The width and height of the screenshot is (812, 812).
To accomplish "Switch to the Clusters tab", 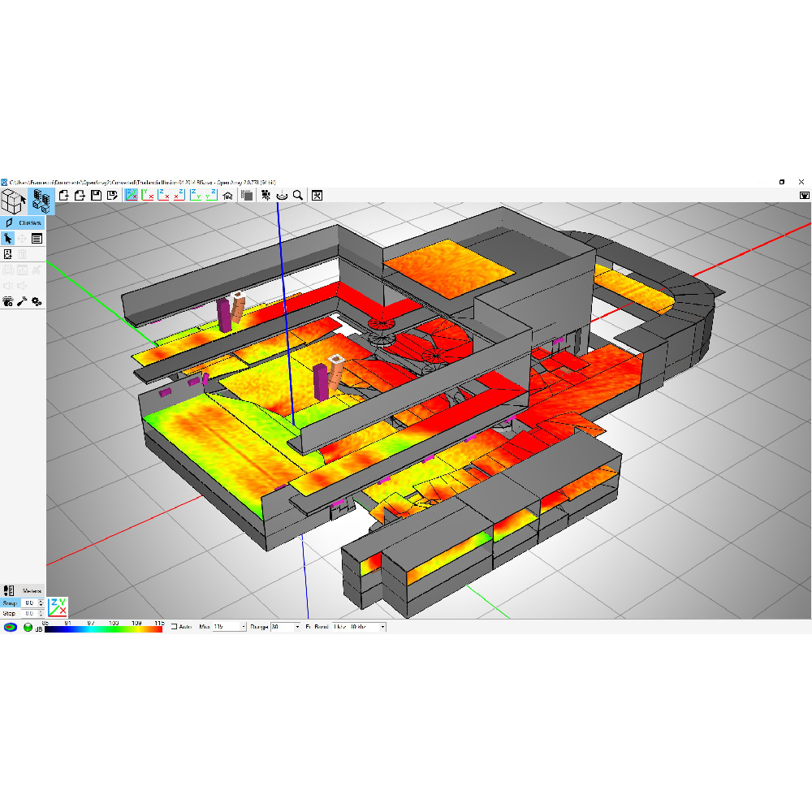I will (24, 222).
